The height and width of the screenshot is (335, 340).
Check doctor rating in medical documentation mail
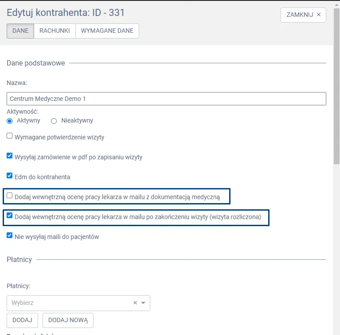tap(10, 196)
